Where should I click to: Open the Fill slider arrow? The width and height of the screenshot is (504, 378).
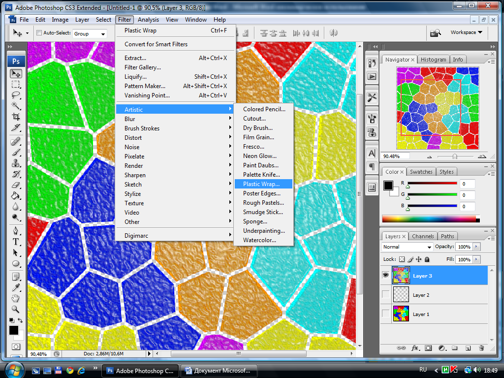click(476, 259)
